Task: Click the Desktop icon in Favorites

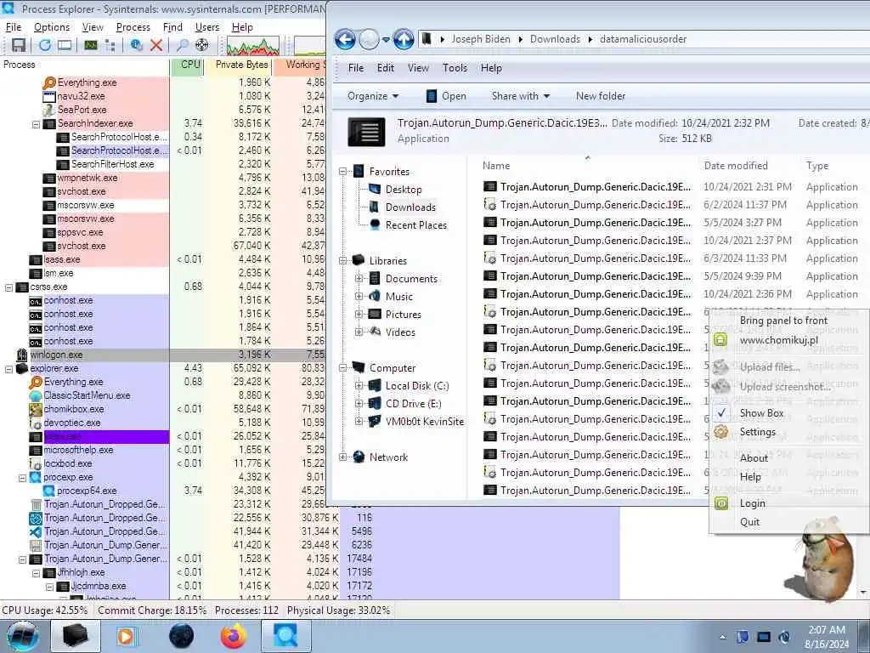Action: click(x=375, y=189)
